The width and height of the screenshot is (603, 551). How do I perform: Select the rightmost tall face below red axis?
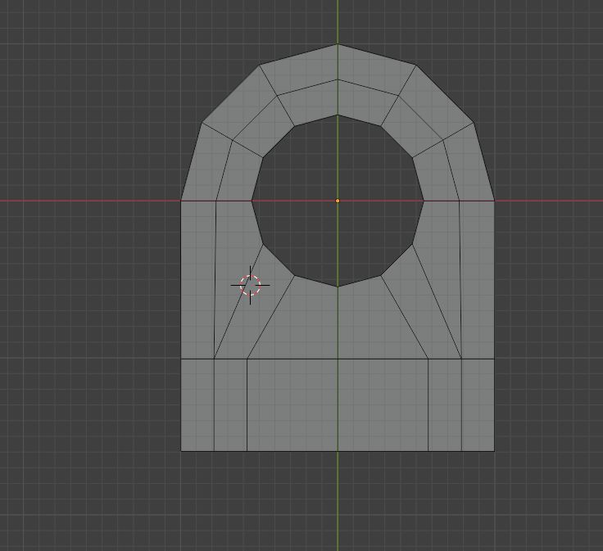point(478,278)
